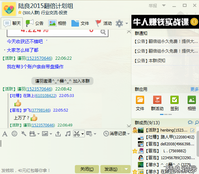Open the emoji smiley picker
The height and width of the screenshot is (174, 199).
tap(14, 134)
